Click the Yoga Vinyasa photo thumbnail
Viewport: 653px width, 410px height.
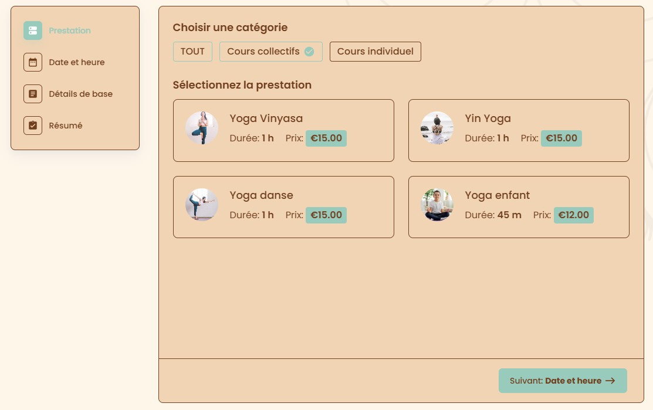coord(202,128)
